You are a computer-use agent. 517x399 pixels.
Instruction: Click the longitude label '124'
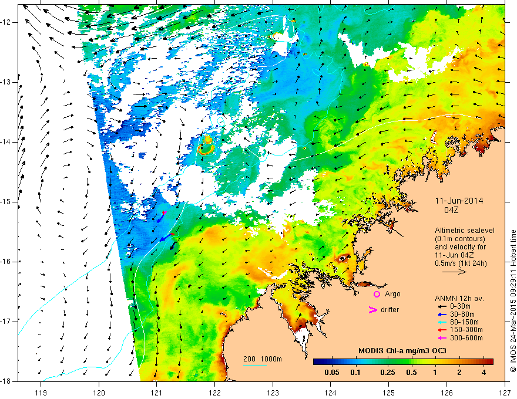pyautogui.click(x=331, y=393)
